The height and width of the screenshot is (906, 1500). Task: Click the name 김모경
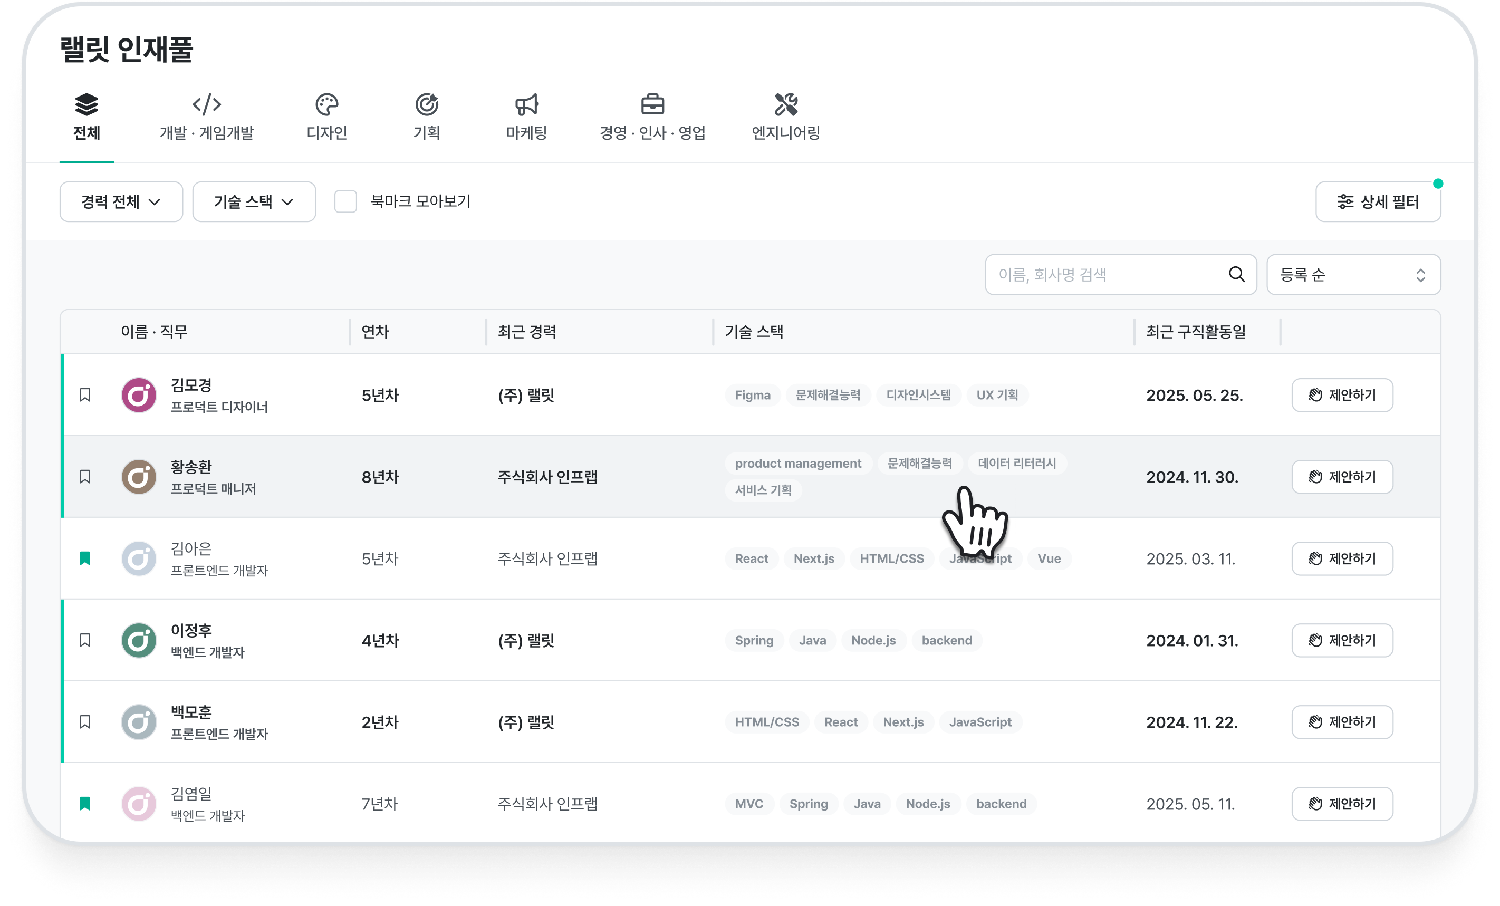[x=191, y=385]
